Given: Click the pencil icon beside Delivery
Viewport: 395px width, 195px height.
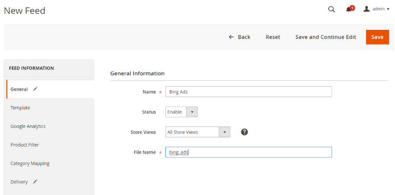Looking at the screenshot, I should click(x=35, y=182).
